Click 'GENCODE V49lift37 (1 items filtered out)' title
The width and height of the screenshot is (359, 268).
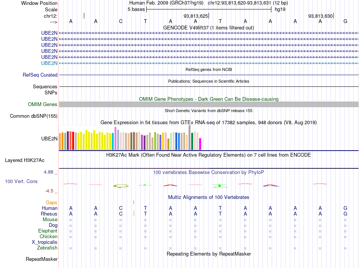(209, 28)
